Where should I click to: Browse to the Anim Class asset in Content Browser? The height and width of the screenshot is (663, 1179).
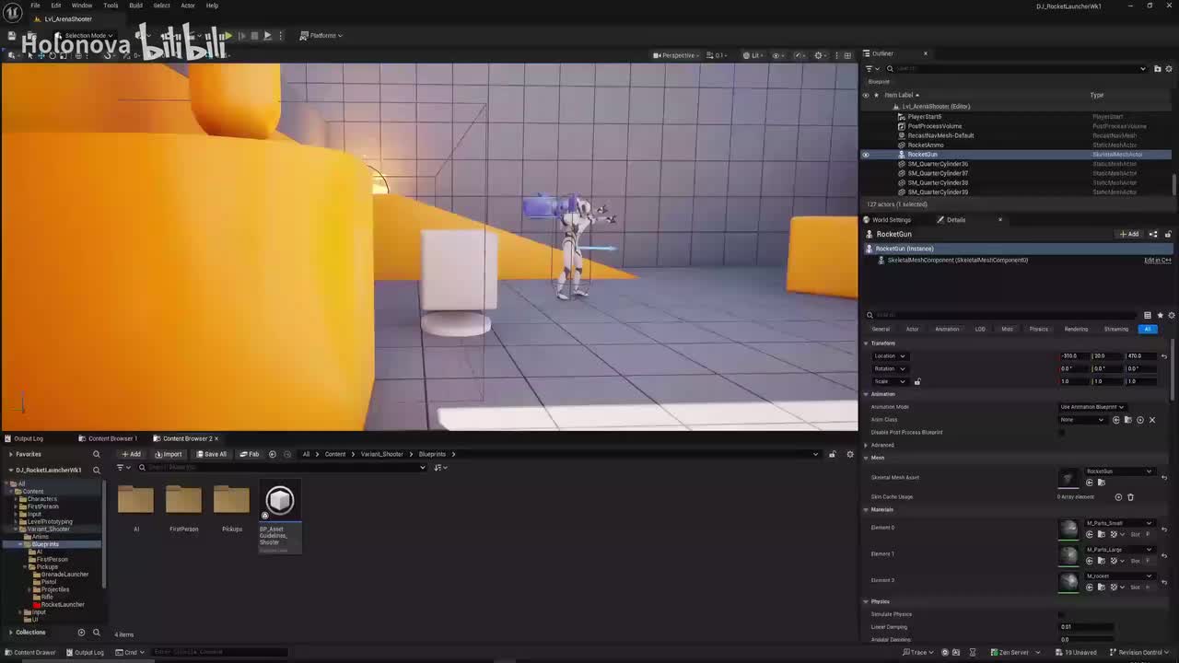(1127, 420)
